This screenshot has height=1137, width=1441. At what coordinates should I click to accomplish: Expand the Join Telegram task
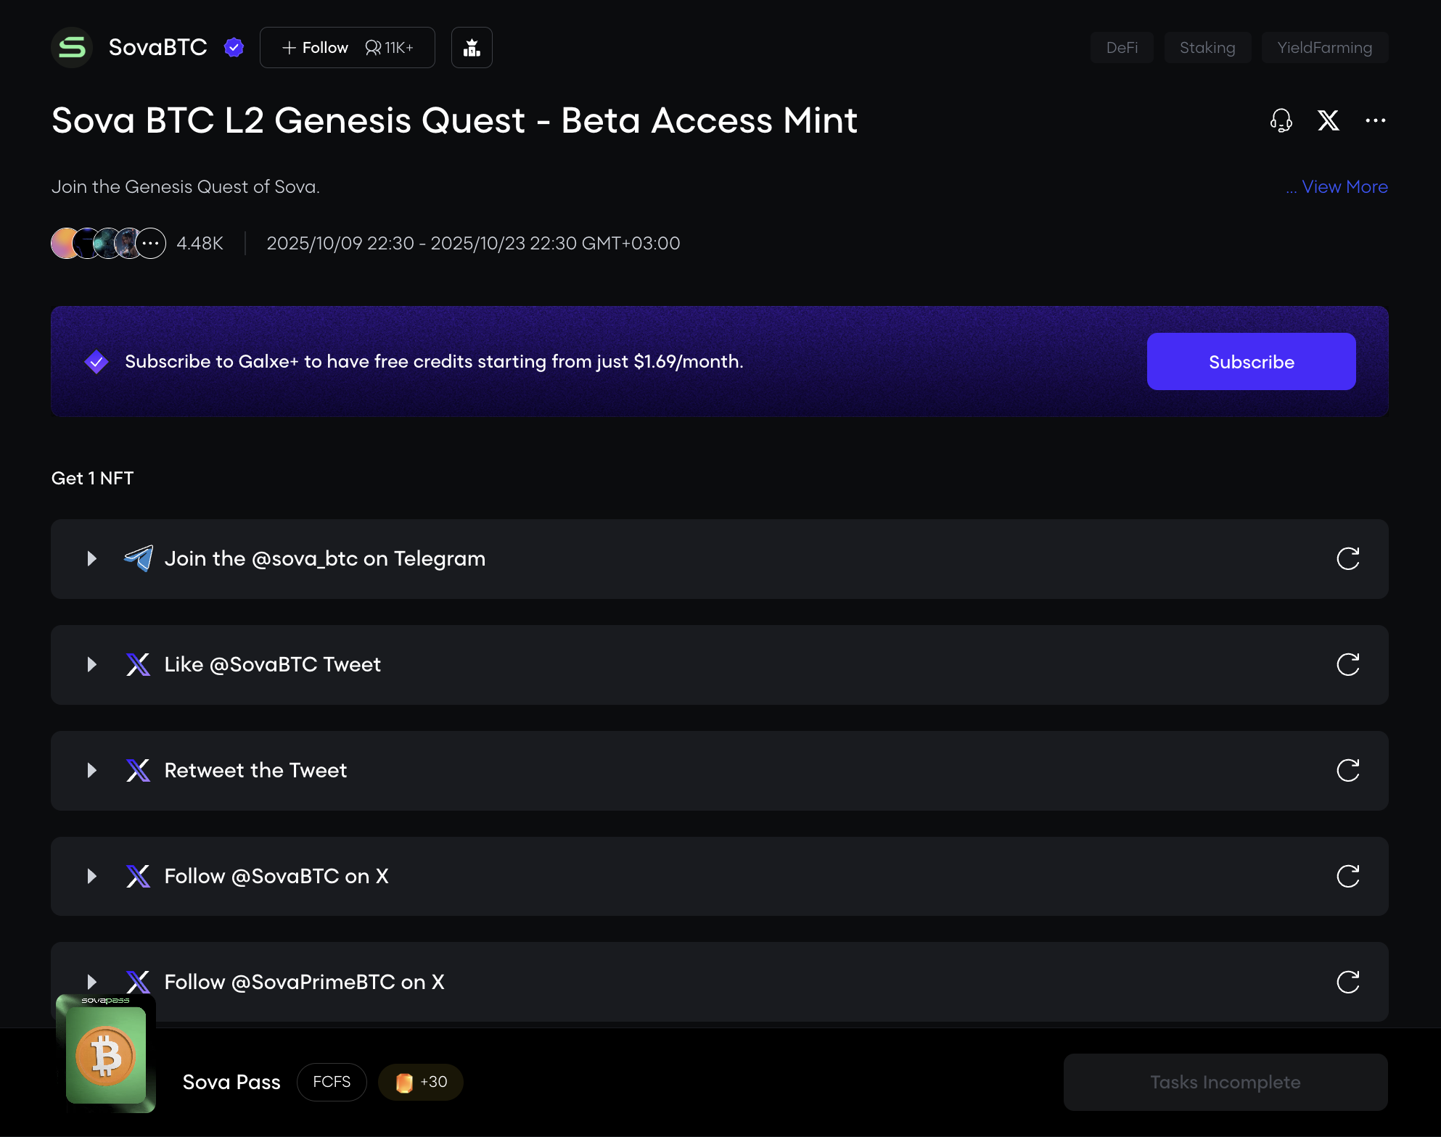tap(91, 558)
